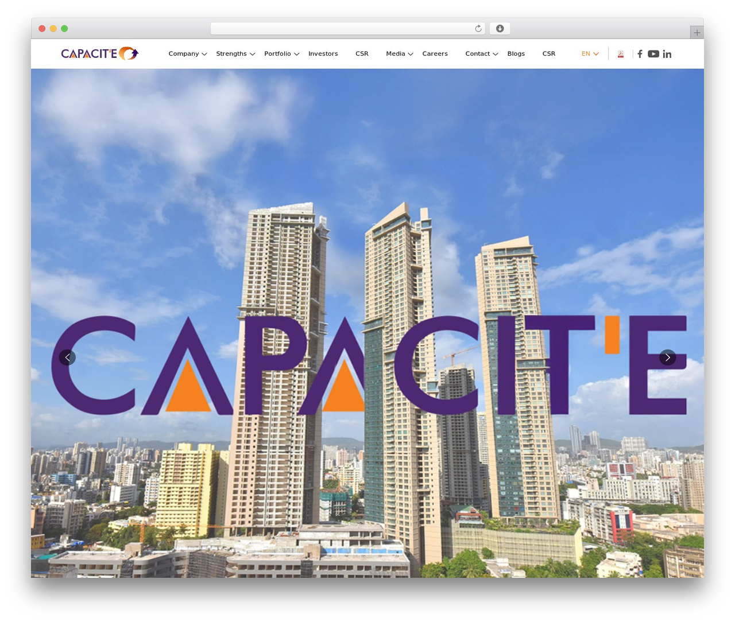This screenshot has width=735, height=622.
Task: Expand the Strengths dropdown menu
Action: coord(235,53)
